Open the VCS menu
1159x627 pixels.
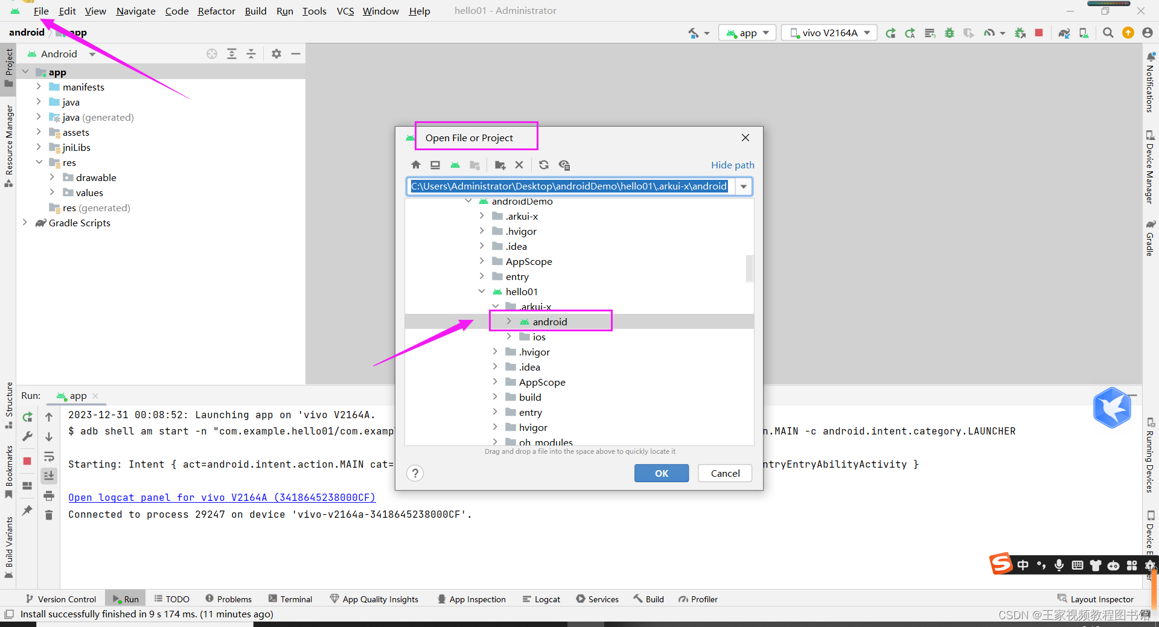coord(345,11)
